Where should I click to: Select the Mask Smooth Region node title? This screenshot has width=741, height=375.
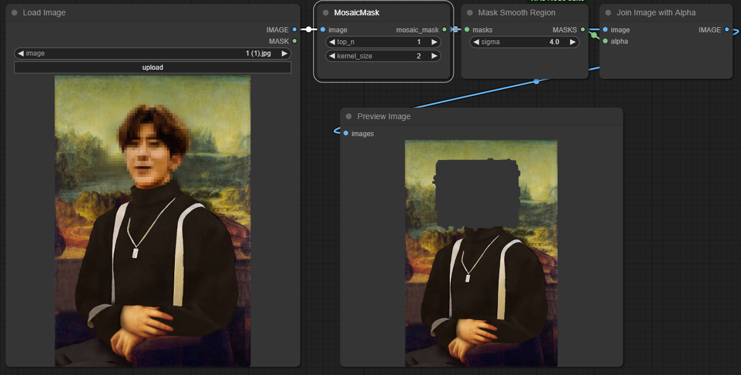517,12
